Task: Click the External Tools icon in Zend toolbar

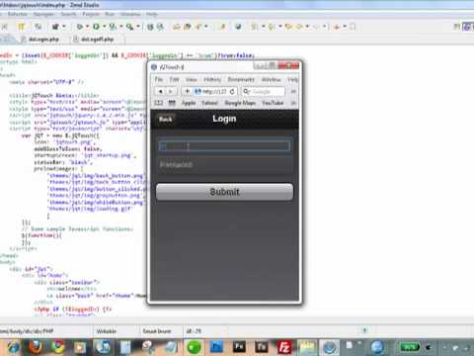Action: pos(130,27)
